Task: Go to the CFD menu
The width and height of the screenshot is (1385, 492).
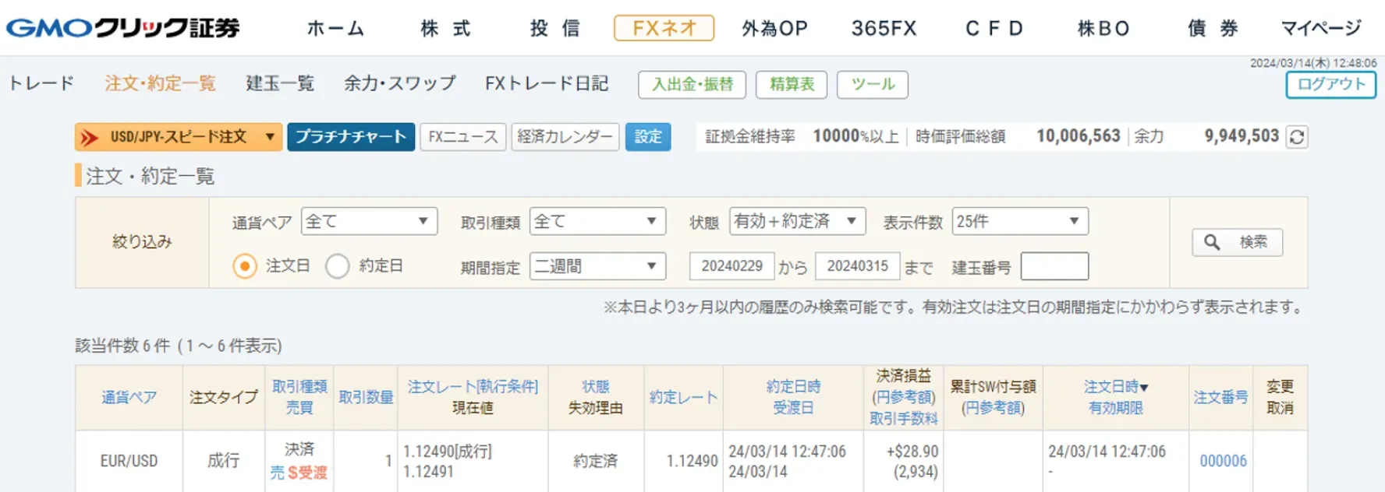Action: [x=994, y=28]
